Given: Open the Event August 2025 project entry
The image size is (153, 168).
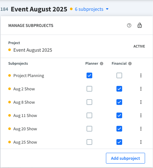Looking at the screenshot, I should click(33, 50).
